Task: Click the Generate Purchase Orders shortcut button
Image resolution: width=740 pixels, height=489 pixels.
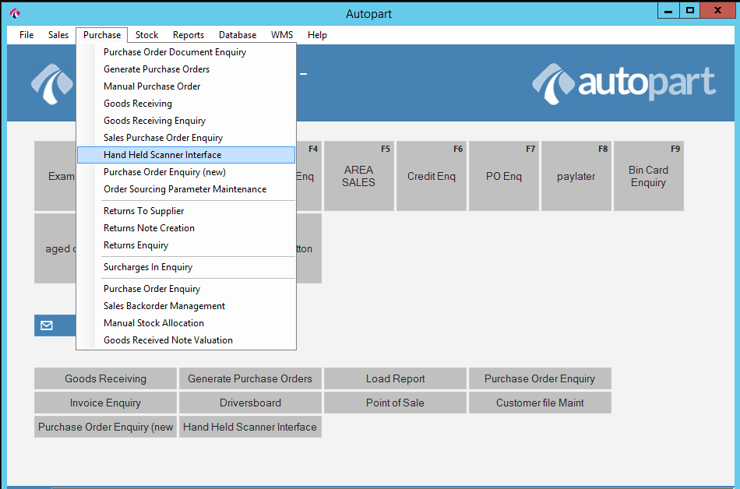Action: [x=250, y=378]
